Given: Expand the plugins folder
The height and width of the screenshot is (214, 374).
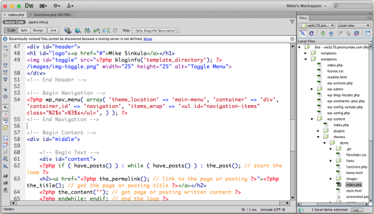Looking at the screenshot, I should click(x=318, y=131).
